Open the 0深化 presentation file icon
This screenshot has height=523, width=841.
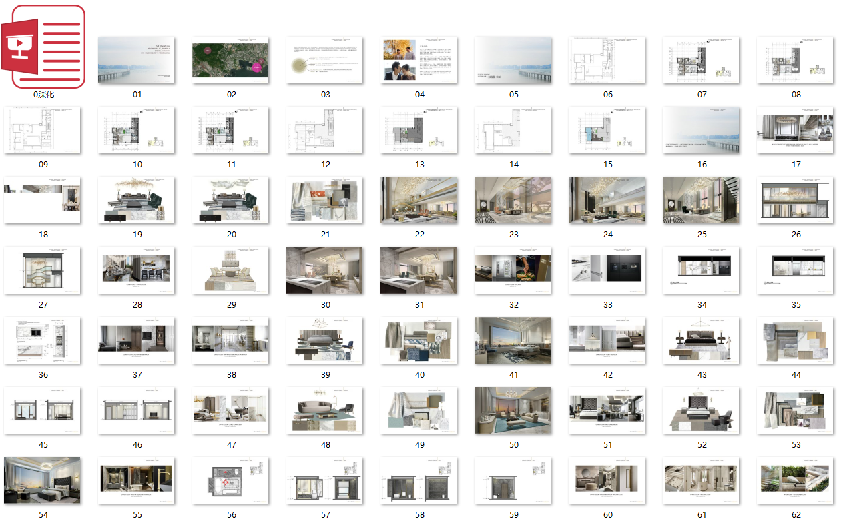point(43,47)
